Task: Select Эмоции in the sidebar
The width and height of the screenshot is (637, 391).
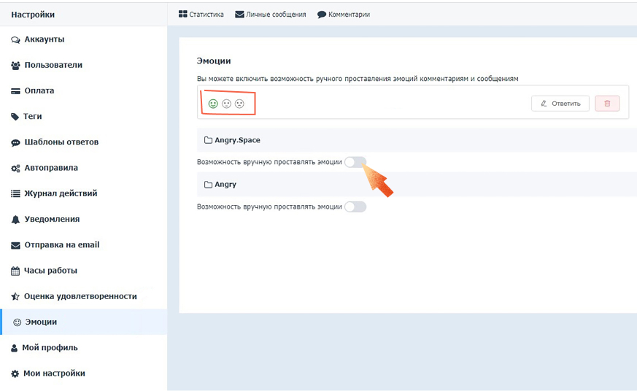Action: click(84, 322)
